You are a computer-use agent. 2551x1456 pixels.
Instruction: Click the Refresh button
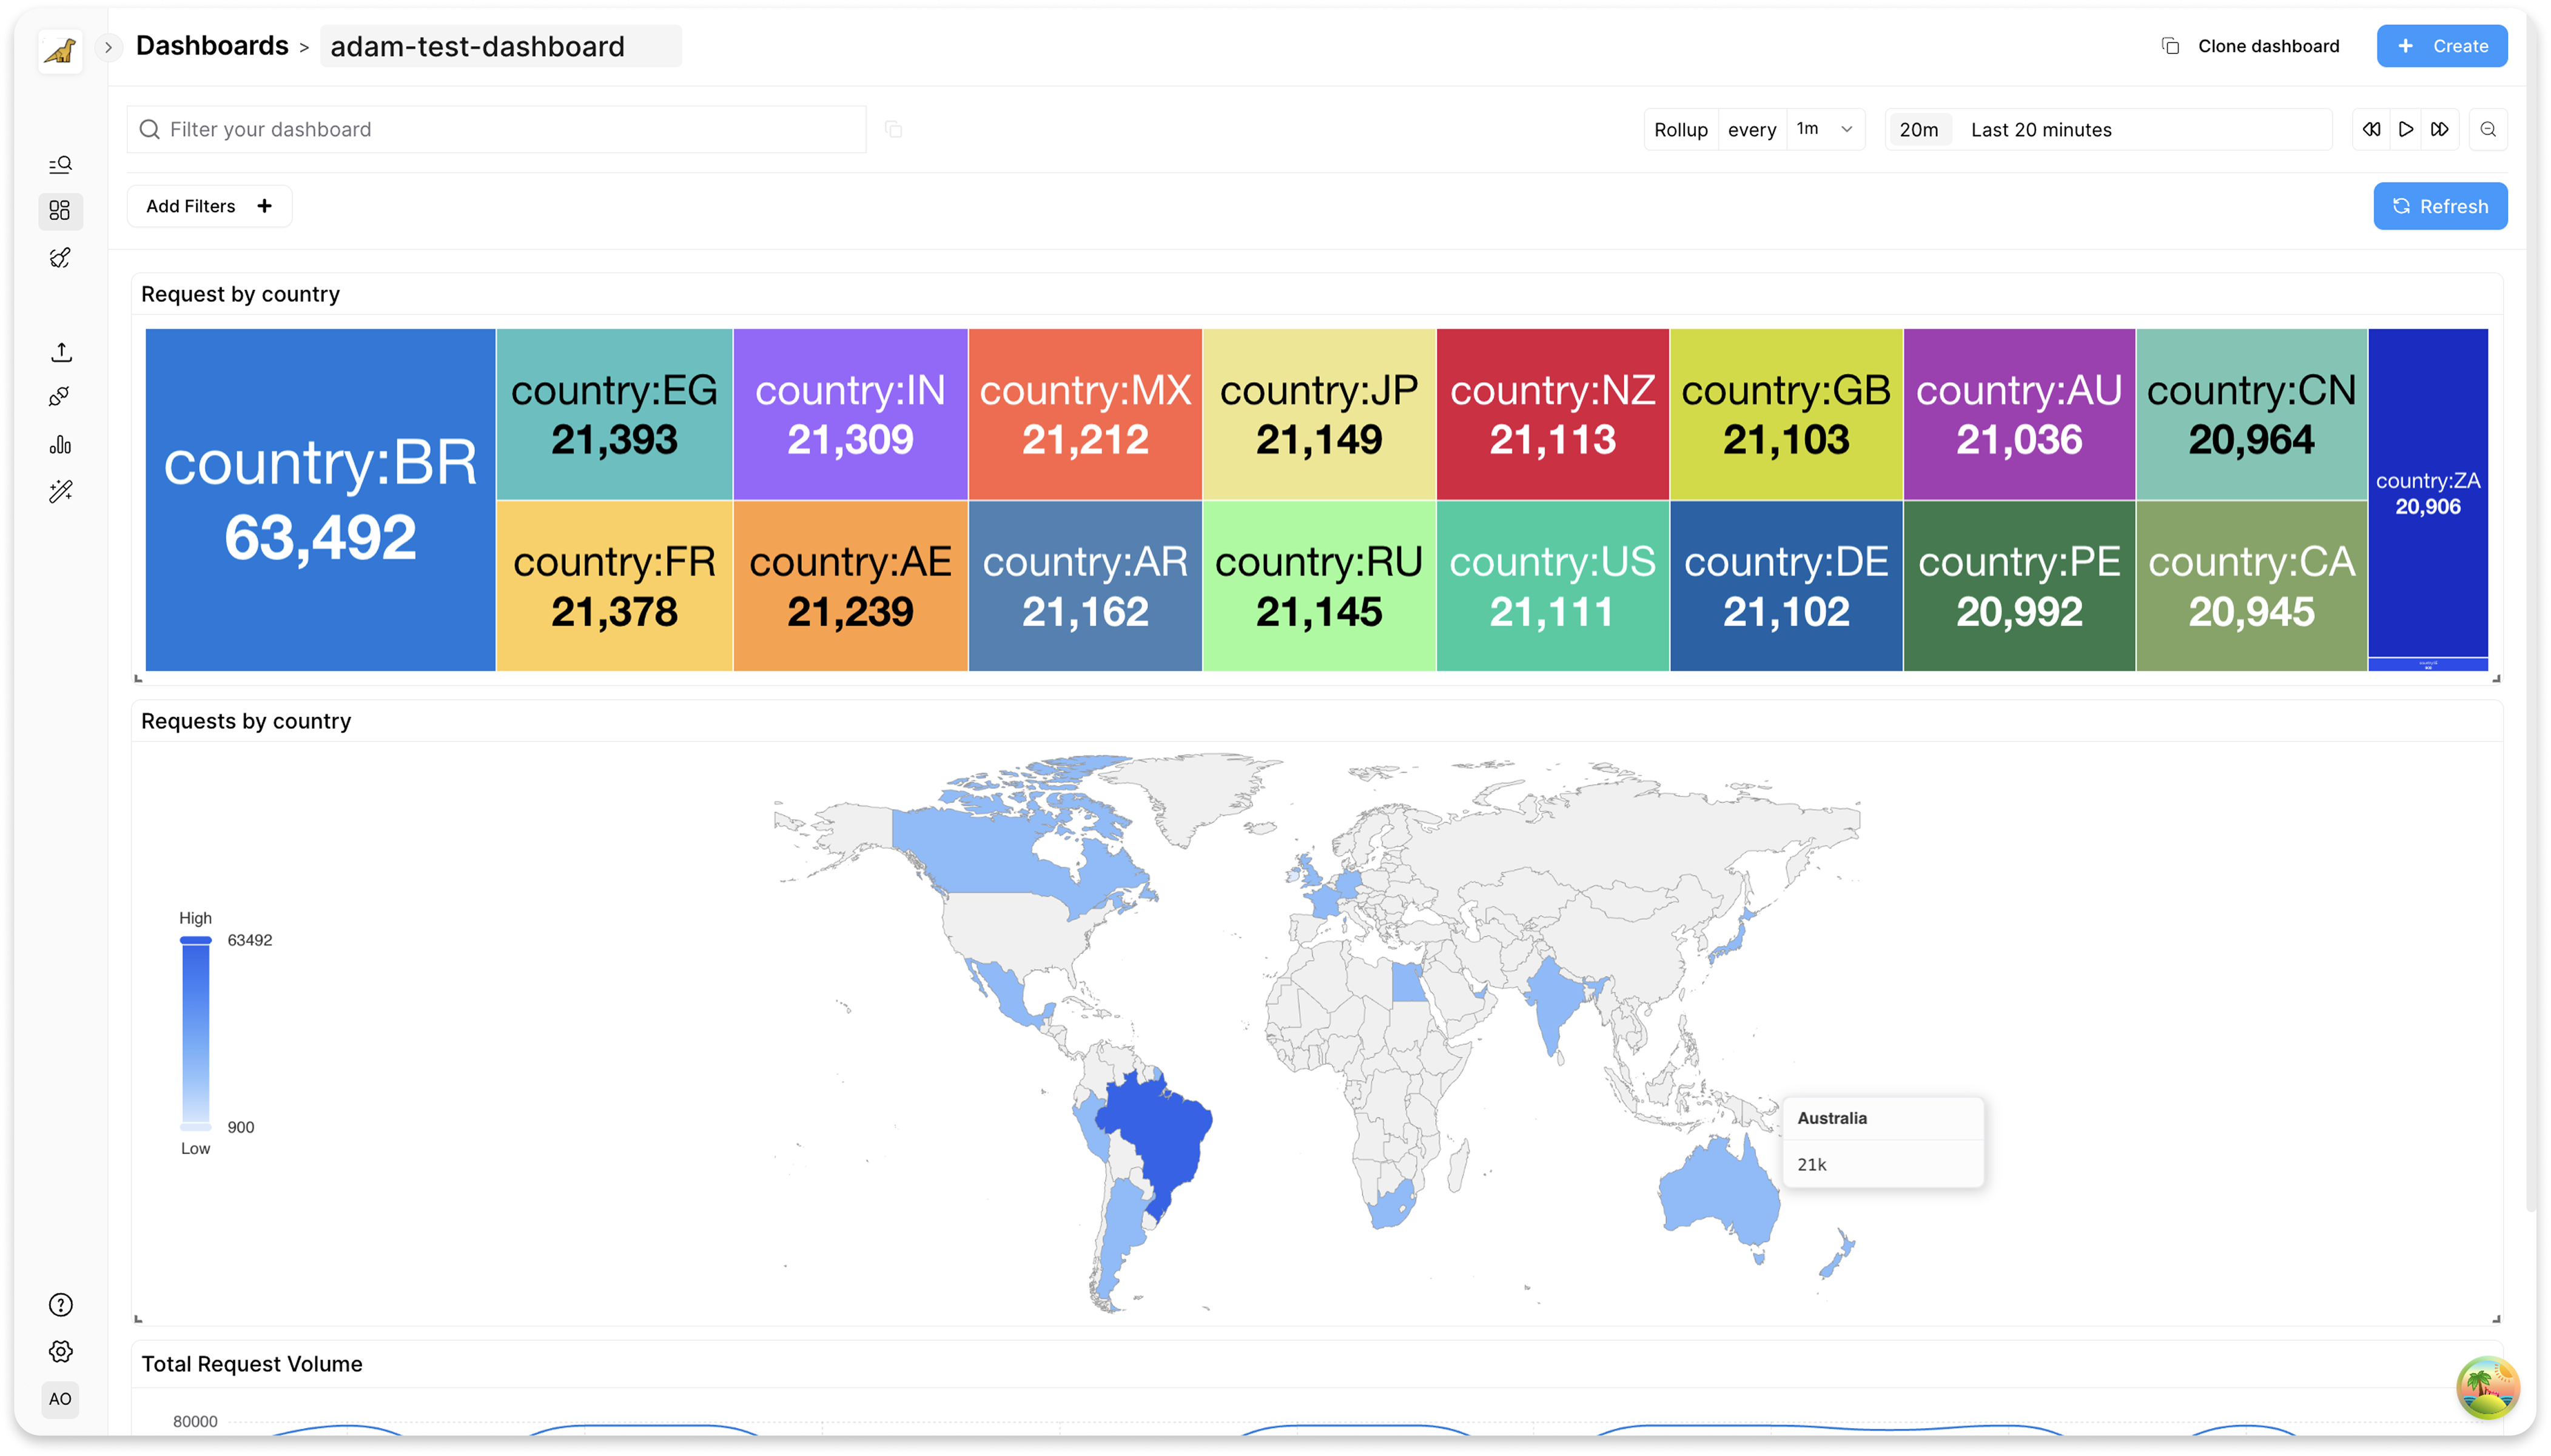point(2440,206)
